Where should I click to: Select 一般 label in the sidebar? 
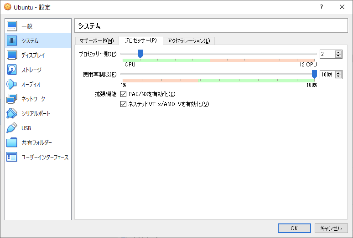point(27,26)
